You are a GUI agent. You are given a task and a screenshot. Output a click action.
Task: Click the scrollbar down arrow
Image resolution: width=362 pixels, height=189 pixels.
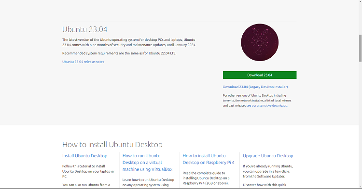(360, 187)
